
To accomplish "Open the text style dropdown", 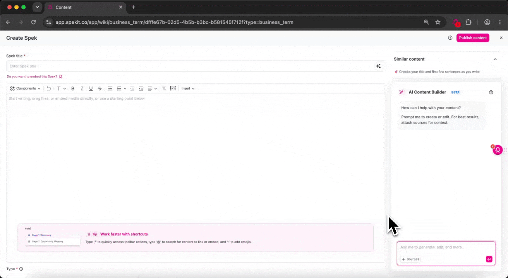I will click(x=61, y=88).
